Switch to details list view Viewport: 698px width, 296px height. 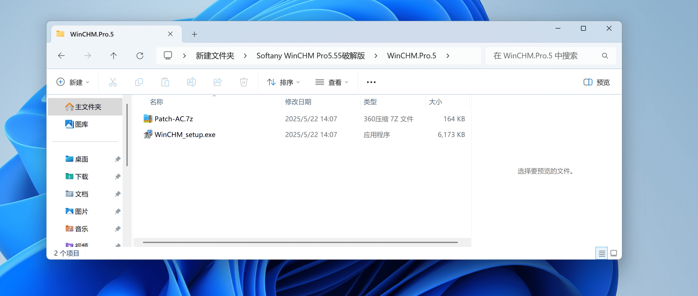pyautogui.click(x=601, y=254)
